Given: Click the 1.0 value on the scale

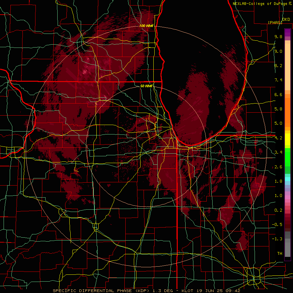Looking at the screenshot, I should click(x=278, y=196).
